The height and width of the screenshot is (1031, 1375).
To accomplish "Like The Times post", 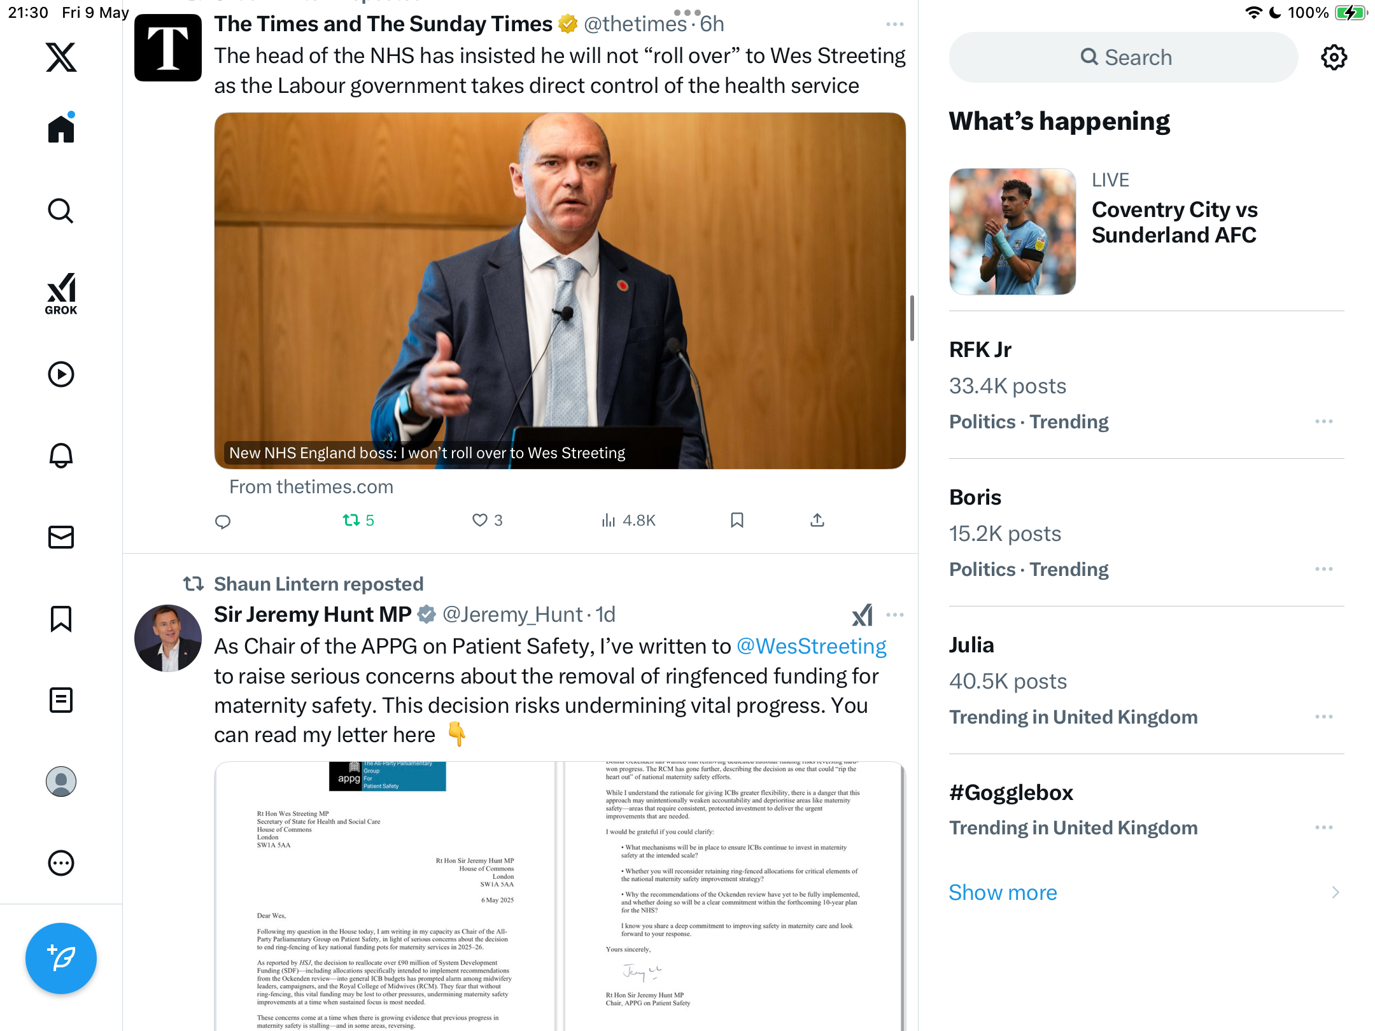I will (x=487, y=520).
